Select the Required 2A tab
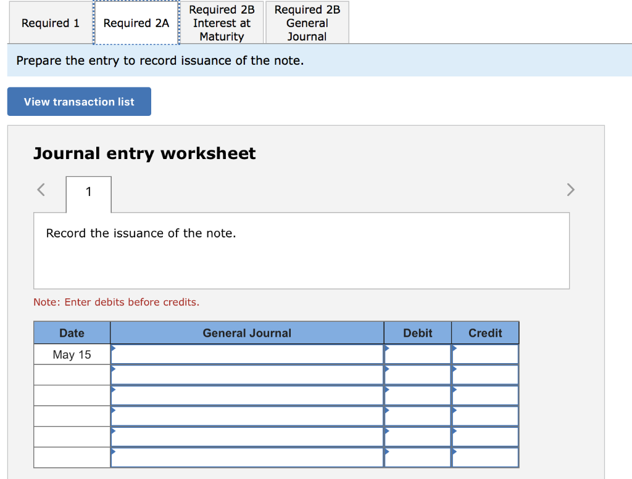Viewport: 632px width, 479px height. click(136, 23)
